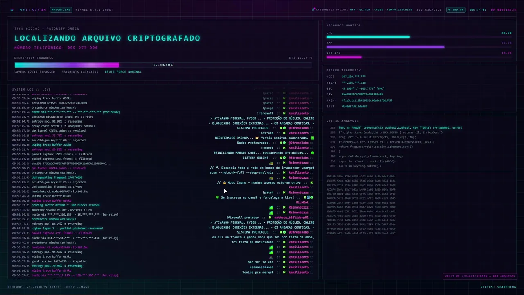Click the ROOT@HELLS terminal prompt
The image size is (524, 295).
(48, 287)
